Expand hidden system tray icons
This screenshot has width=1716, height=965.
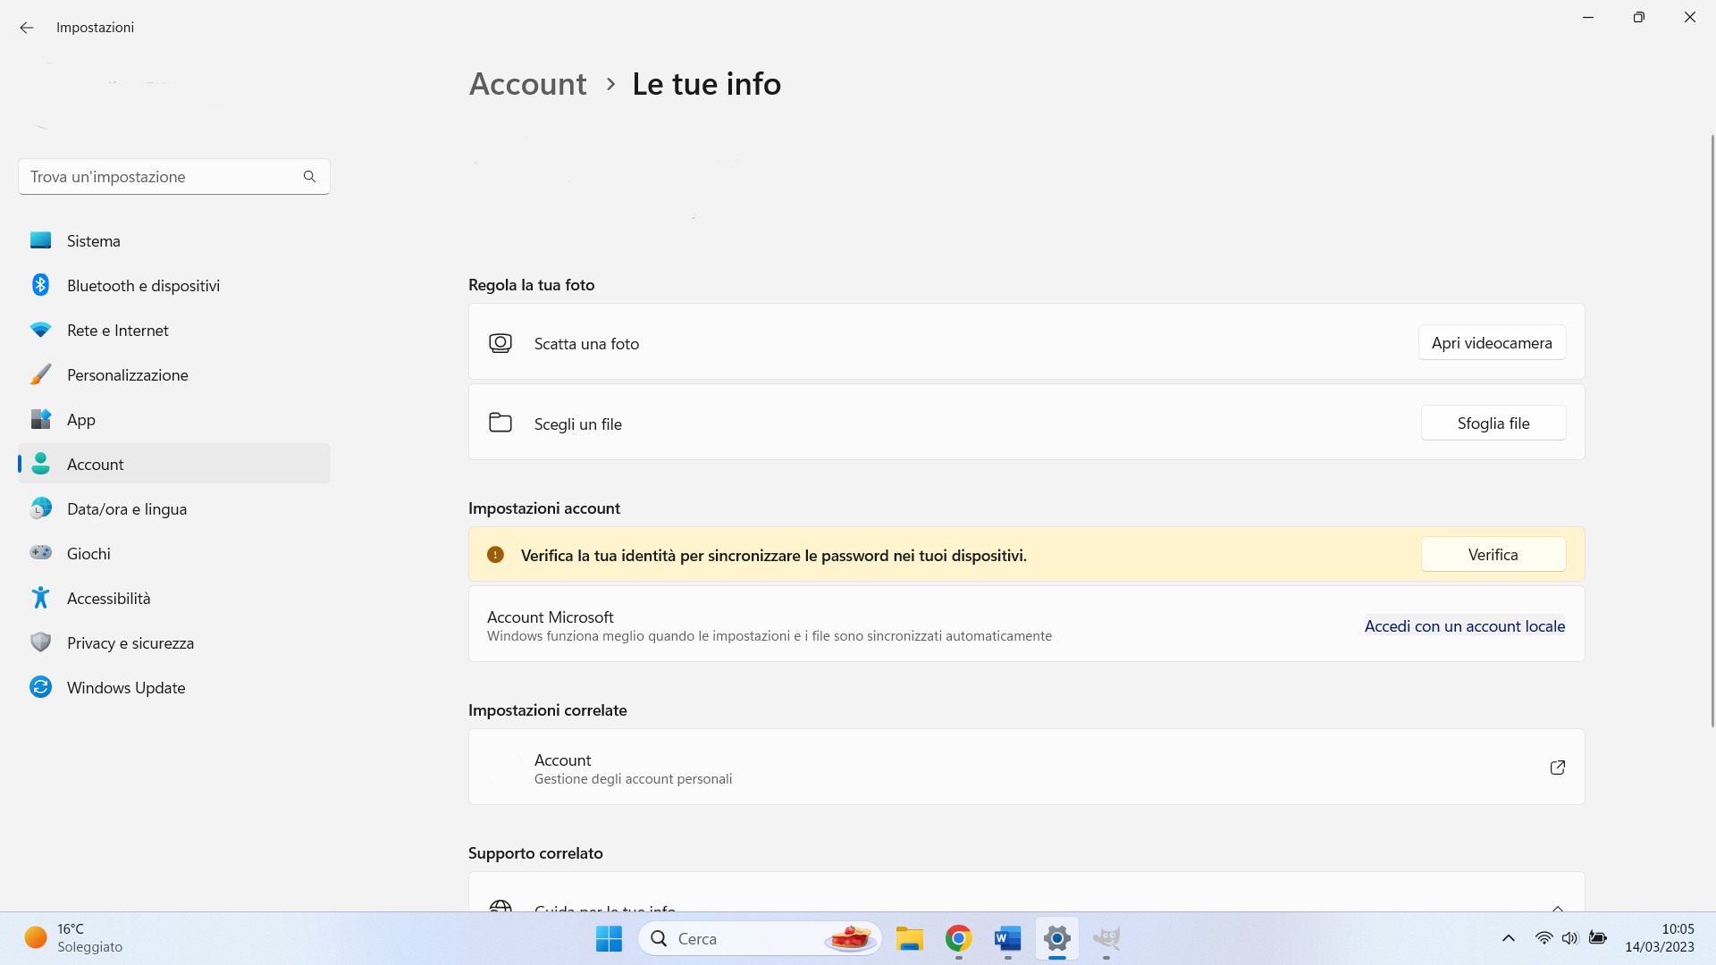point(1508,938)
